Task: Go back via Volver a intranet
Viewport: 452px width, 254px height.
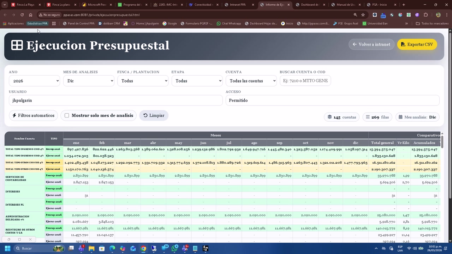Action: [371, 44]
